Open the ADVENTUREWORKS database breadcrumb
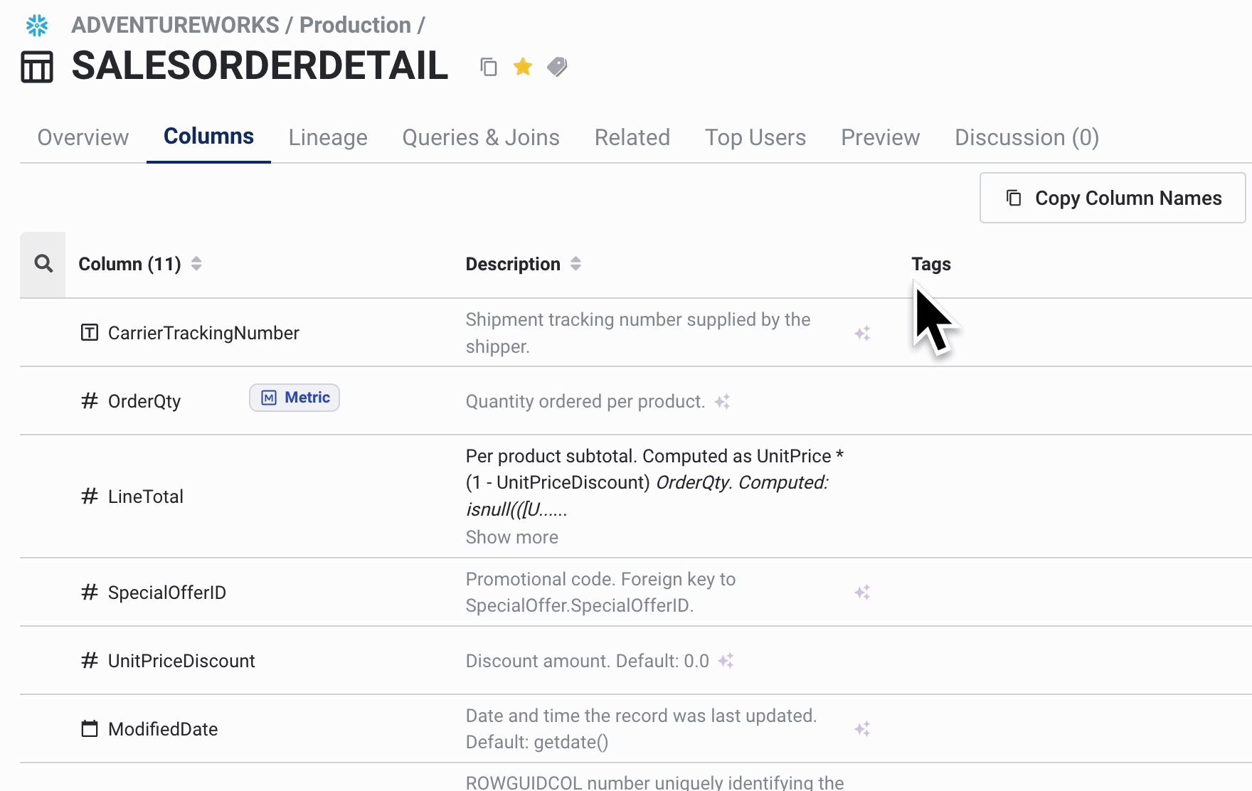This screenshot has height=791, width=1252. coord(175,25)
